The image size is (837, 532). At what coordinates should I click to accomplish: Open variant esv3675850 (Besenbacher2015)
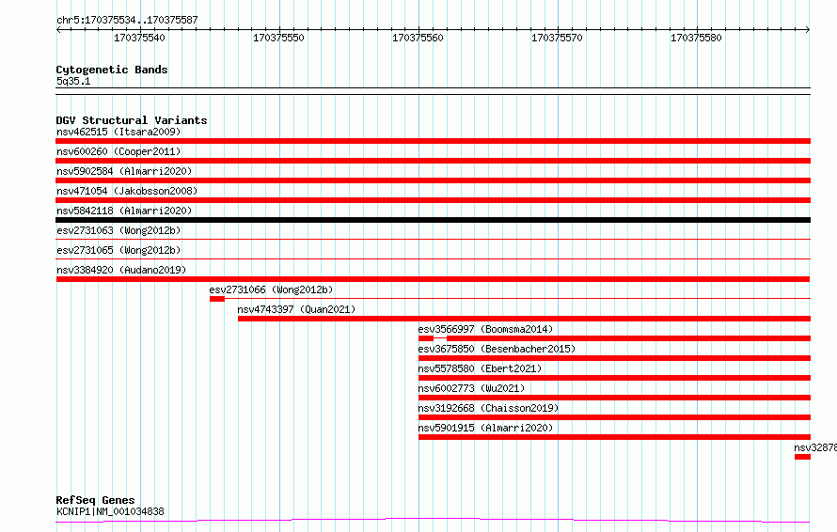coord(497,349)
